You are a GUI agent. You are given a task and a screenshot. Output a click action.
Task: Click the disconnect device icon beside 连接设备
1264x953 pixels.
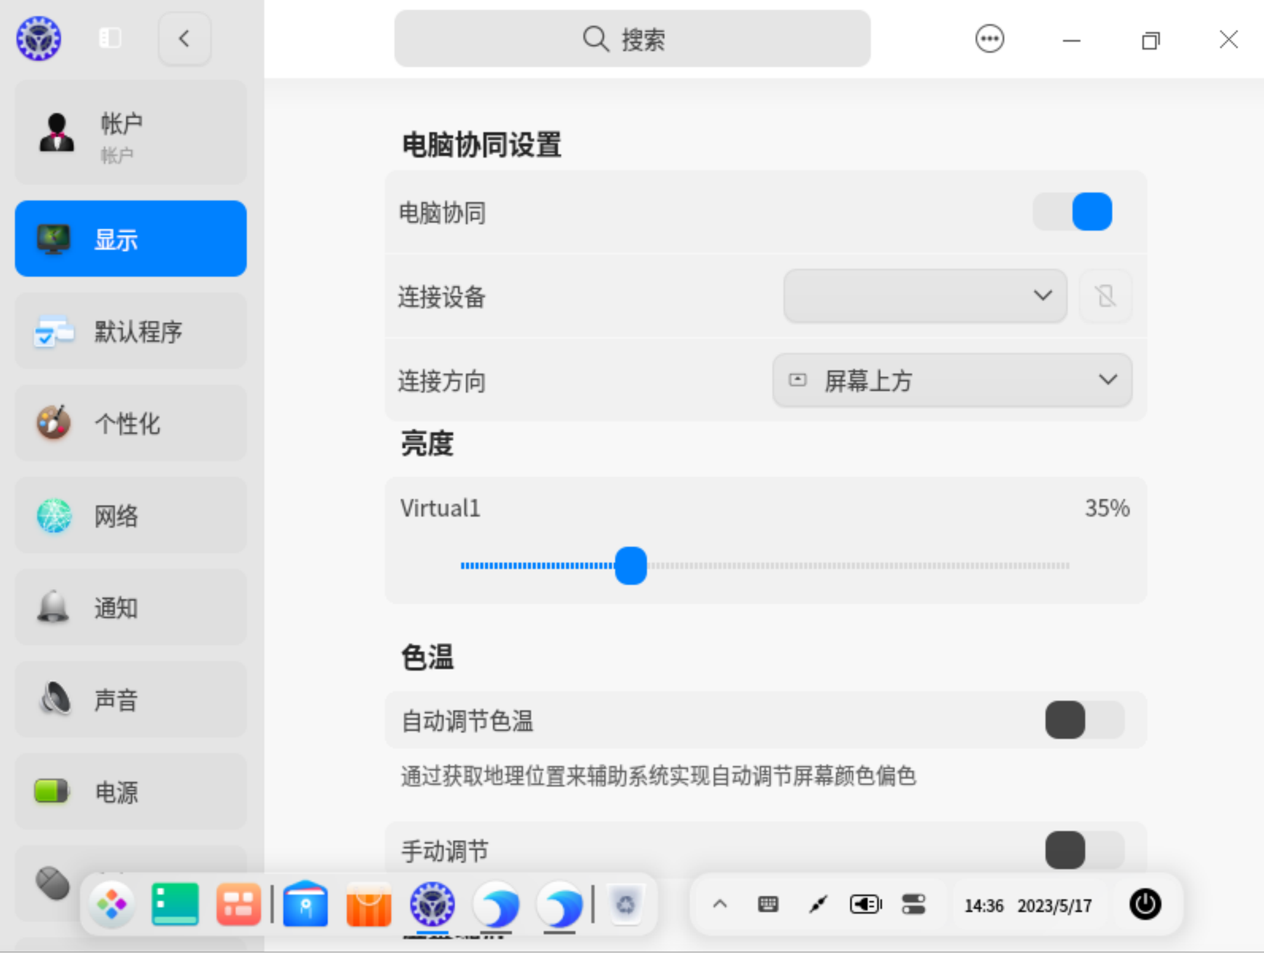coord(1105,296)
